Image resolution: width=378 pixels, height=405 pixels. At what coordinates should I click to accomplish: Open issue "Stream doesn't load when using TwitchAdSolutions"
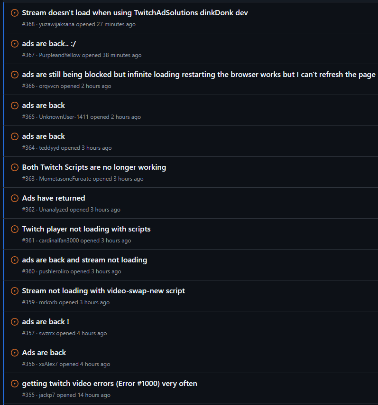(135, 13)
